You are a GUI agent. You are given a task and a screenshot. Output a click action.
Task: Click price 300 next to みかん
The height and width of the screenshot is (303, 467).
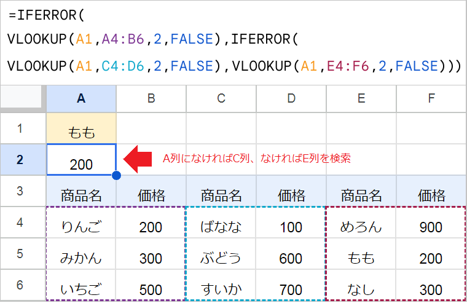[151, 254]
